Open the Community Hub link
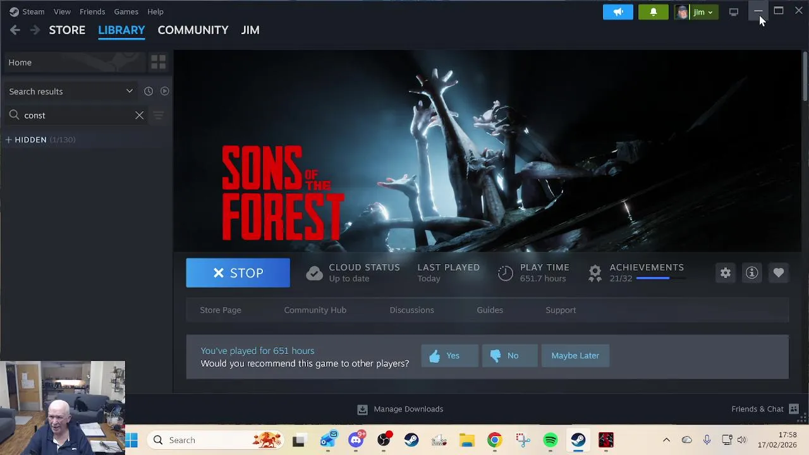809x455 pixels. [x=315, y=310]
